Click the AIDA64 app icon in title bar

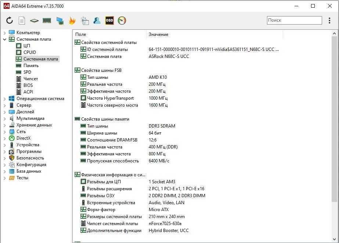pos(7,6)
